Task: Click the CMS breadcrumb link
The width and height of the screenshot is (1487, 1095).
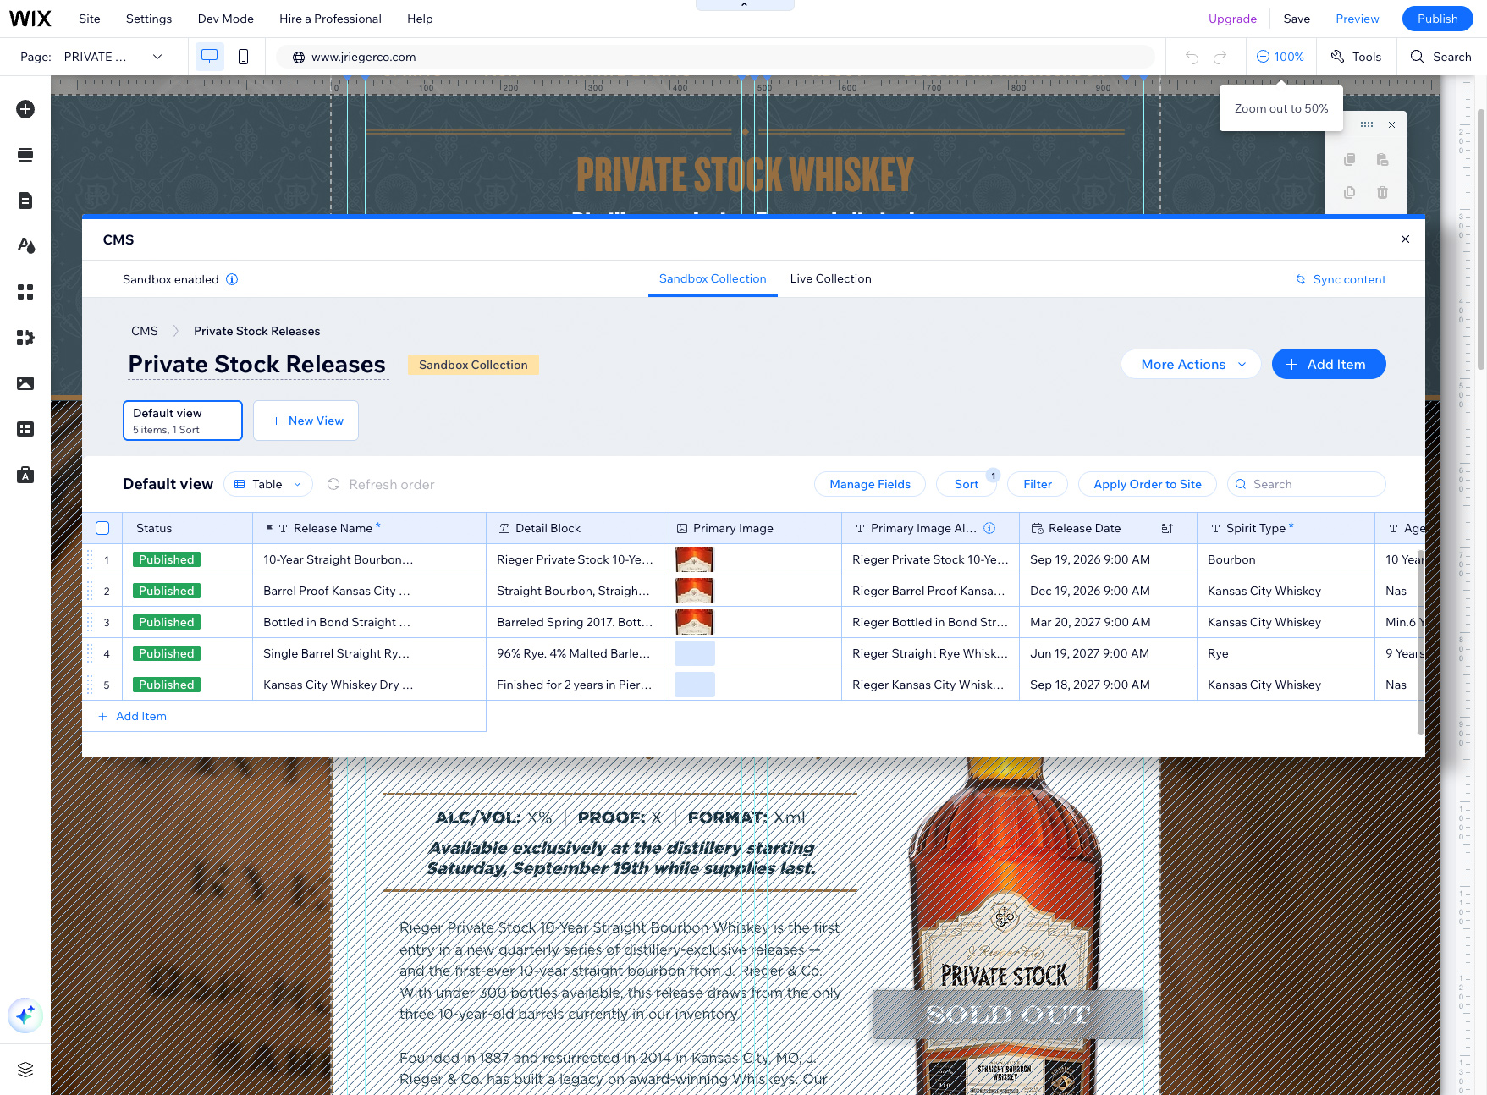Action: click(x=145, y=331)
